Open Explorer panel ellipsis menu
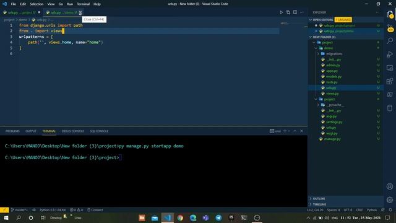396x223 pixels. tap(378, 12)
